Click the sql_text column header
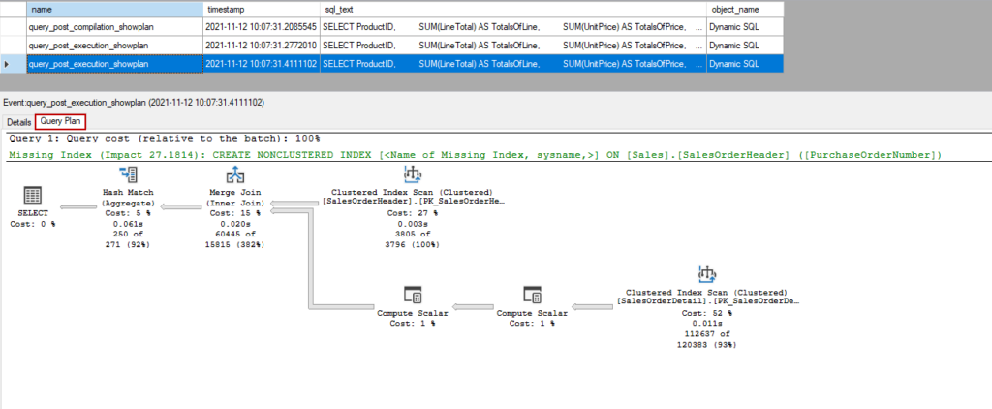This screenshot has height=409, width=992. click(339, 9)
